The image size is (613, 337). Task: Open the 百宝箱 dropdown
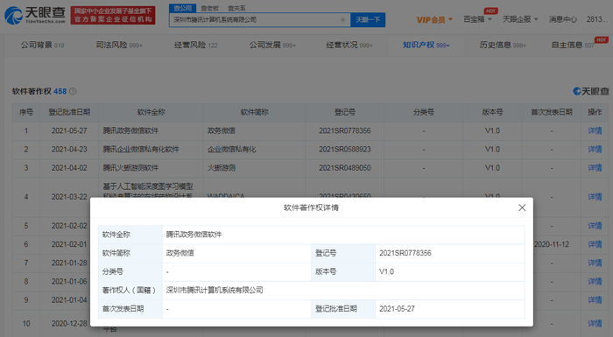(x=477, y=19)
